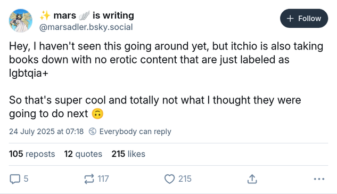337x194 pixels.
Task: Click the globe icon beside Everybody can reply
Action: point(93,131)
